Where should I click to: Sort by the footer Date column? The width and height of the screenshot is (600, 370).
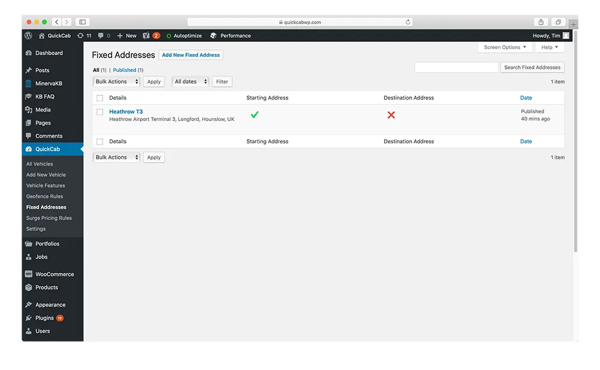526,142
